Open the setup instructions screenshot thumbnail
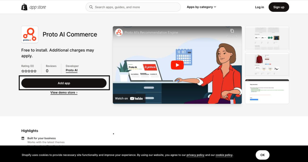The height and width of the screenshot is (162, 308). click(x=267, y=91)
